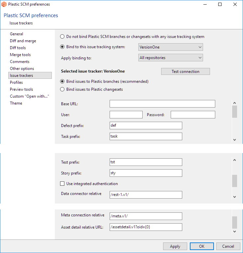Click scroll-down arrow beside Data connector field

coord(235,197)
